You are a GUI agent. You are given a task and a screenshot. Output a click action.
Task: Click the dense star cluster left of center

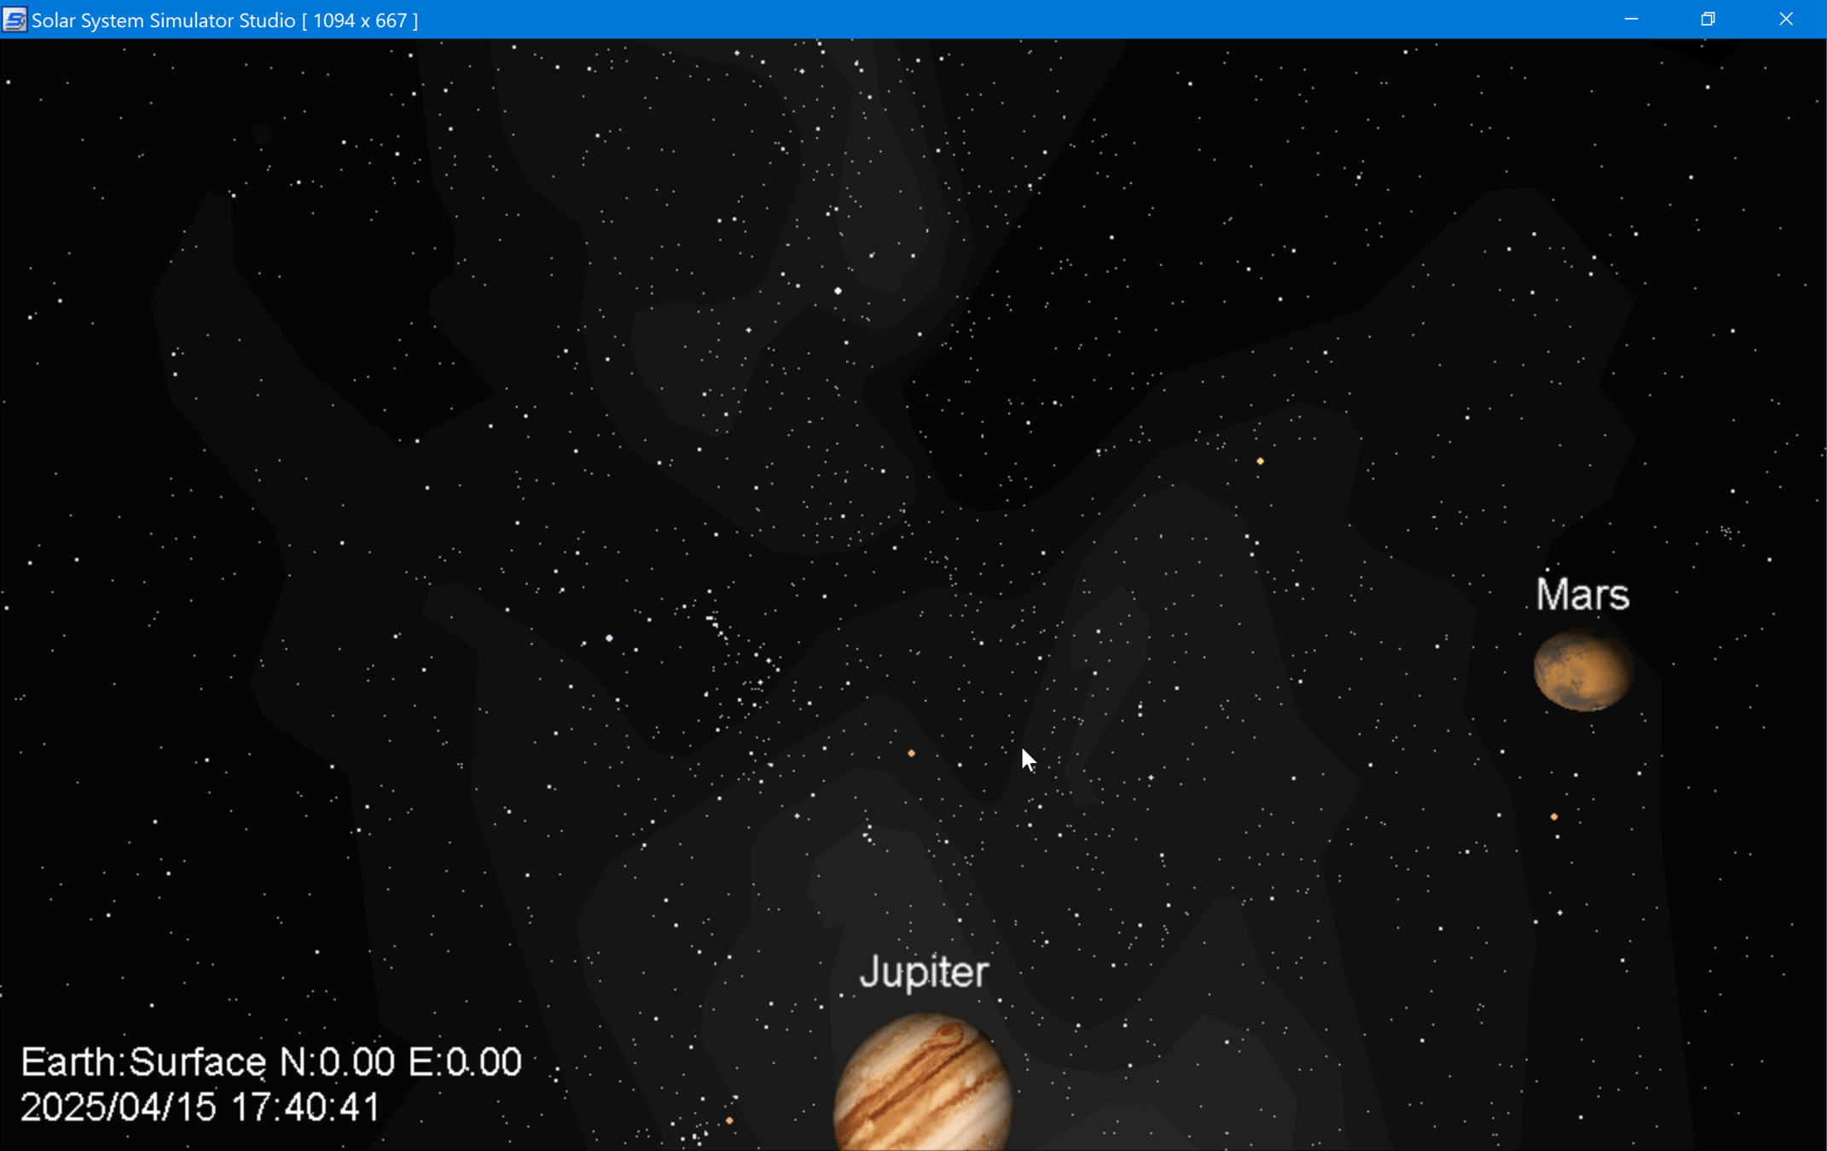(738, 661)
